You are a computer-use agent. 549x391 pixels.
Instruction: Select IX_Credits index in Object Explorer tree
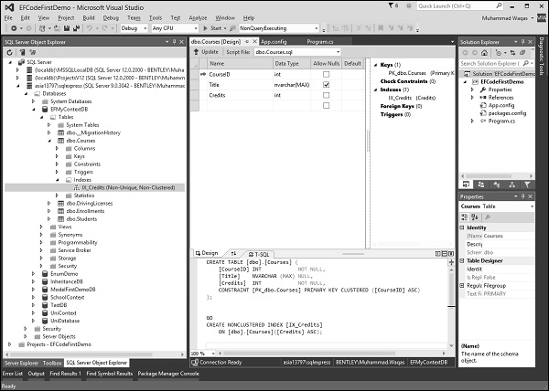(118, 186)
